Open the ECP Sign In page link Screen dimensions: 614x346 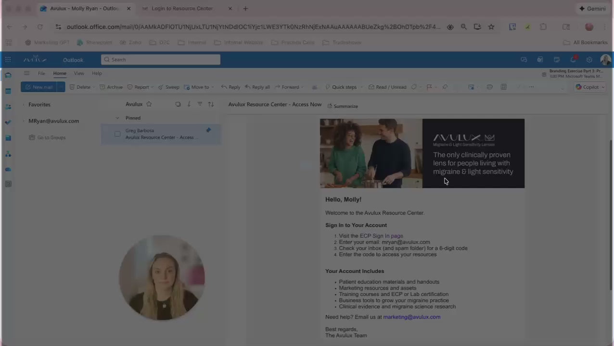point(381,236)
